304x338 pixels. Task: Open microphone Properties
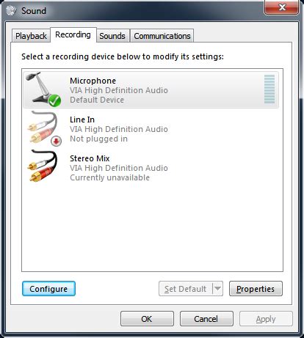point(256,289)
